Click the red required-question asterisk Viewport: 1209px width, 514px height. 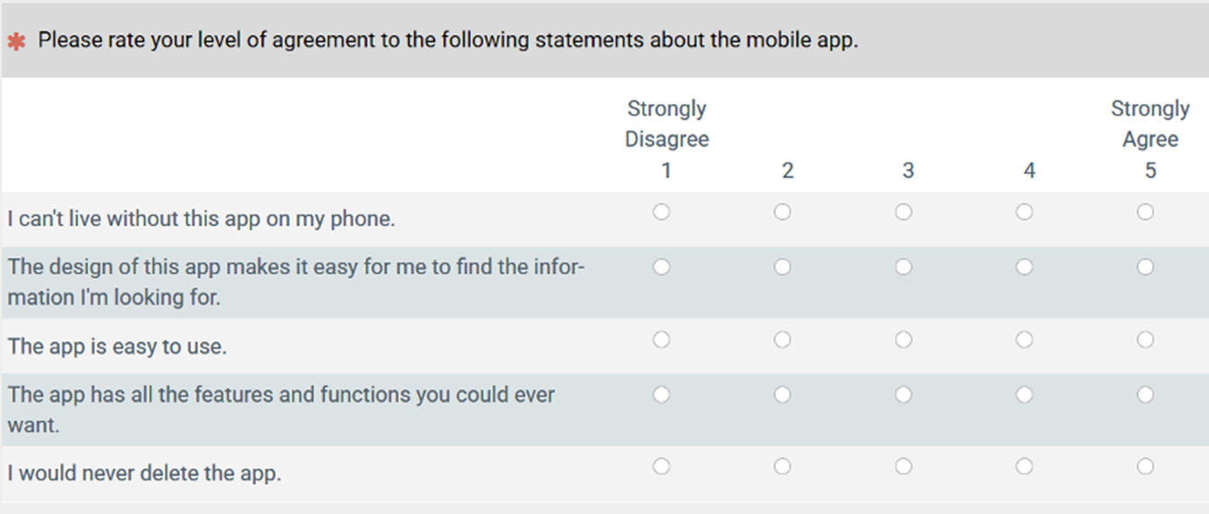click(15, 42)
